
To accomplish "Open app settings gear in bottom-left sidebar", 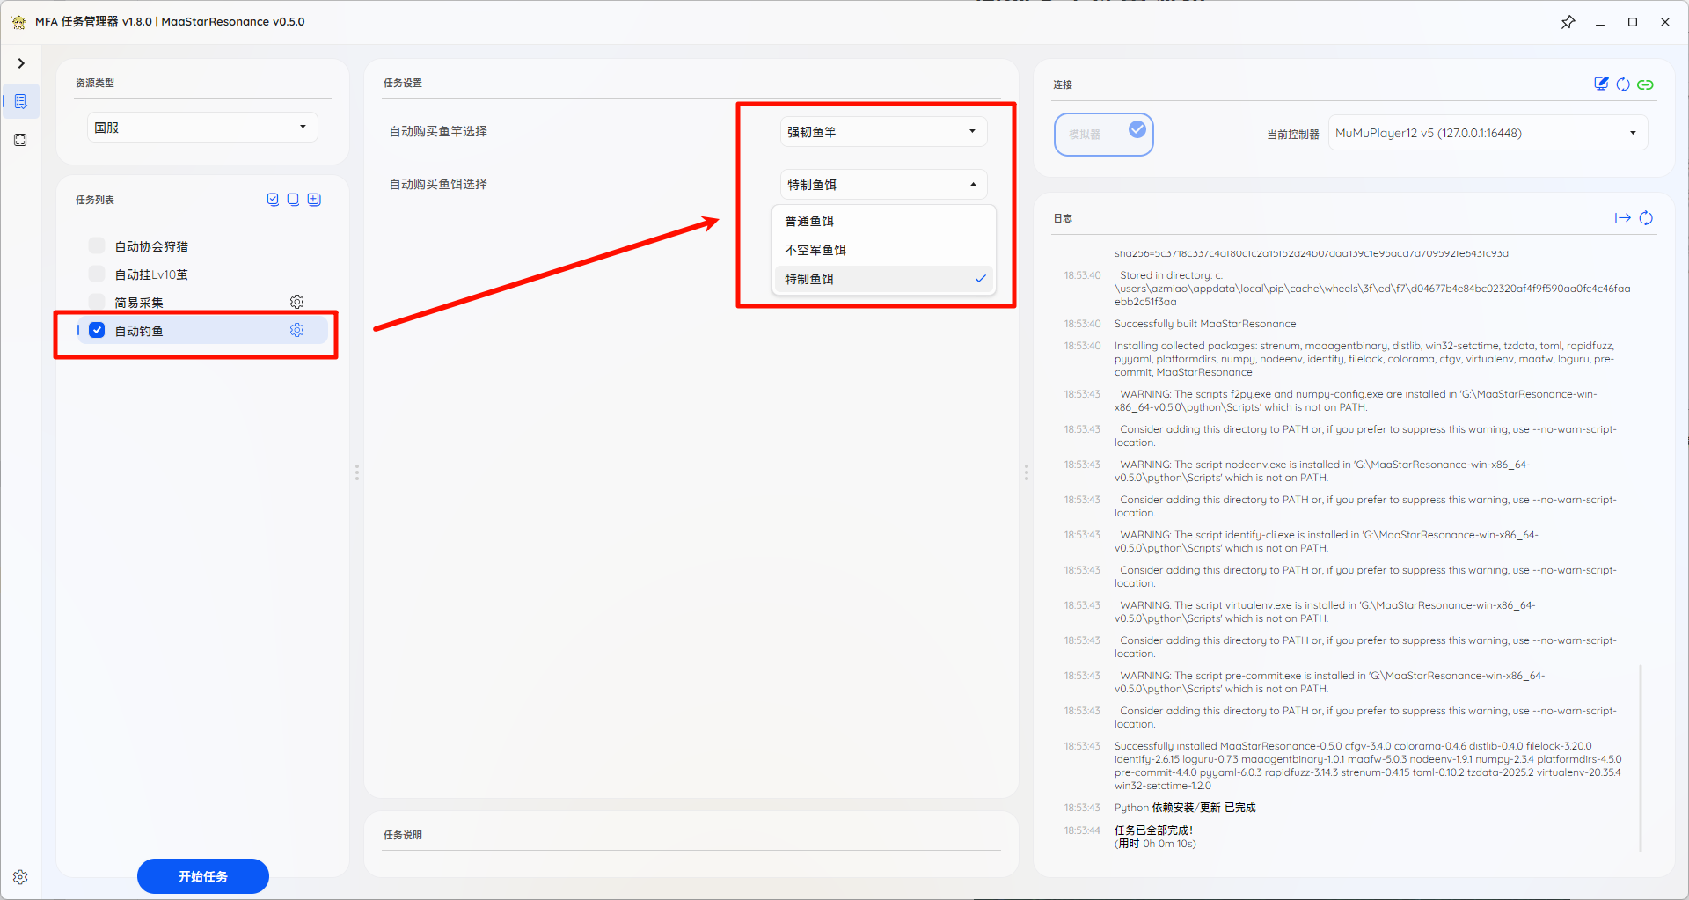I will coord(20,877).
